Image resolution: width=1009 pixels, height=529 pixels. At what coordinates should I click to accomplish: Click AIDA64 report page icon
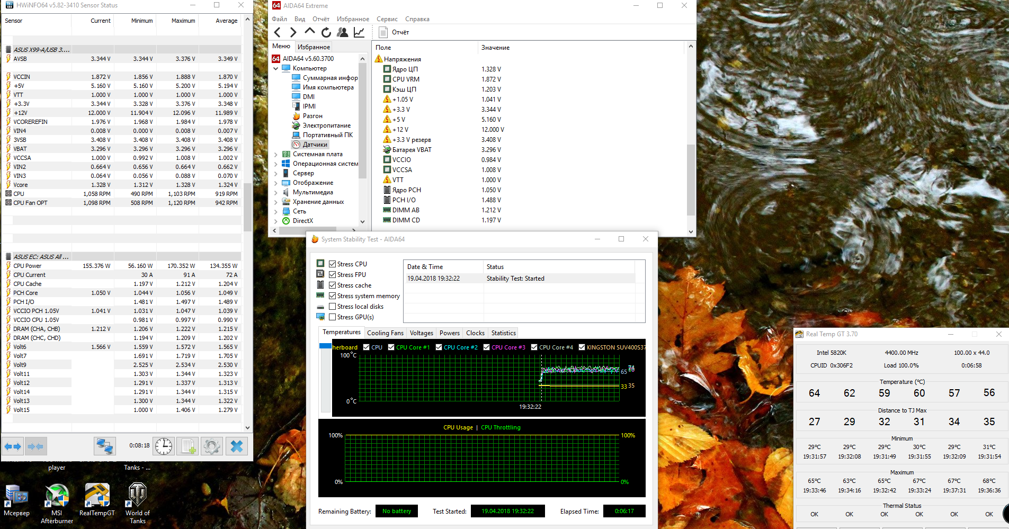[383, 32]
